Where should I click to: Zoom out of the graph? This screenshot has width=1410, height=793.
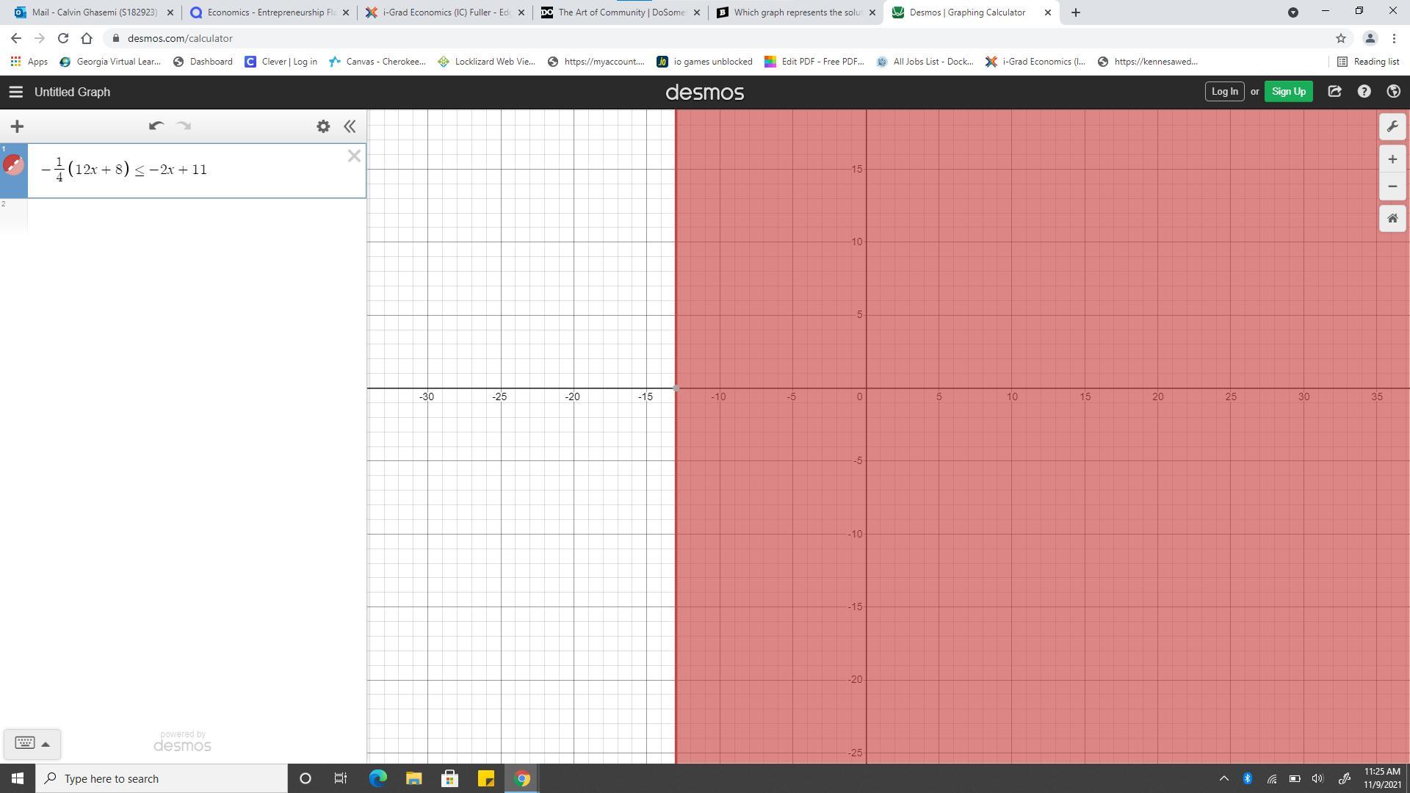coord(1392,187)
